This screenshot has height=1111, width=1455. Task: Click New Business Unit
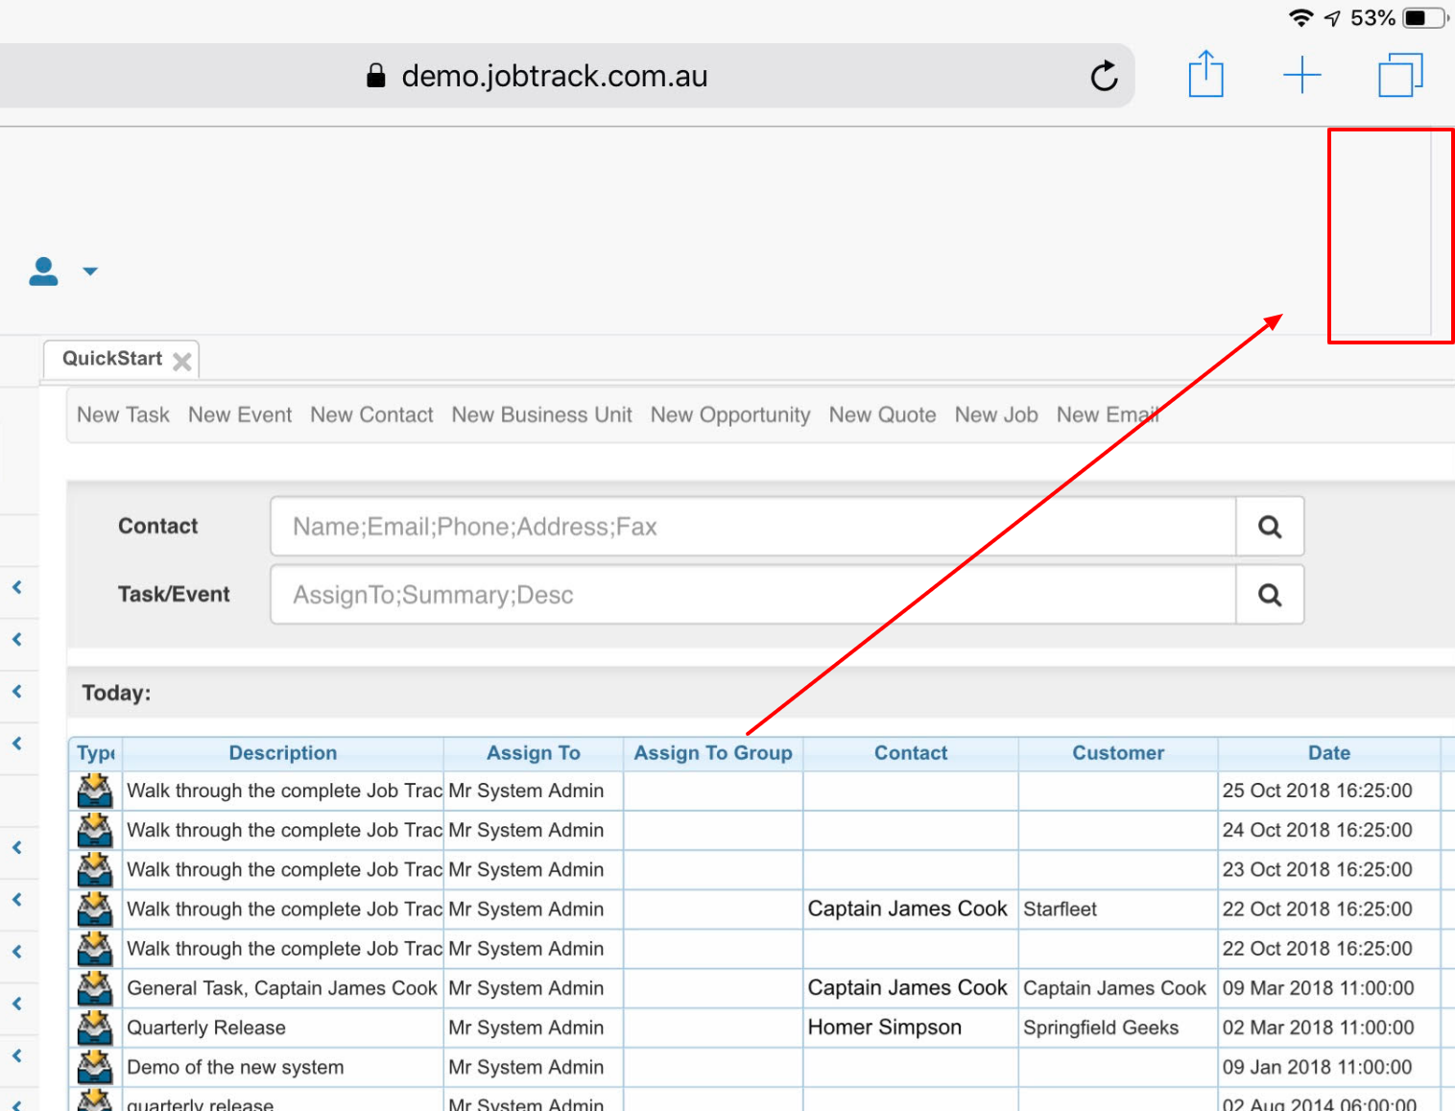(541, 414)
